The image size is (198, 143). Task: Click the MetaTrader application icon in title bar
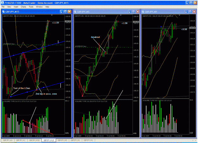pos(3,3)
